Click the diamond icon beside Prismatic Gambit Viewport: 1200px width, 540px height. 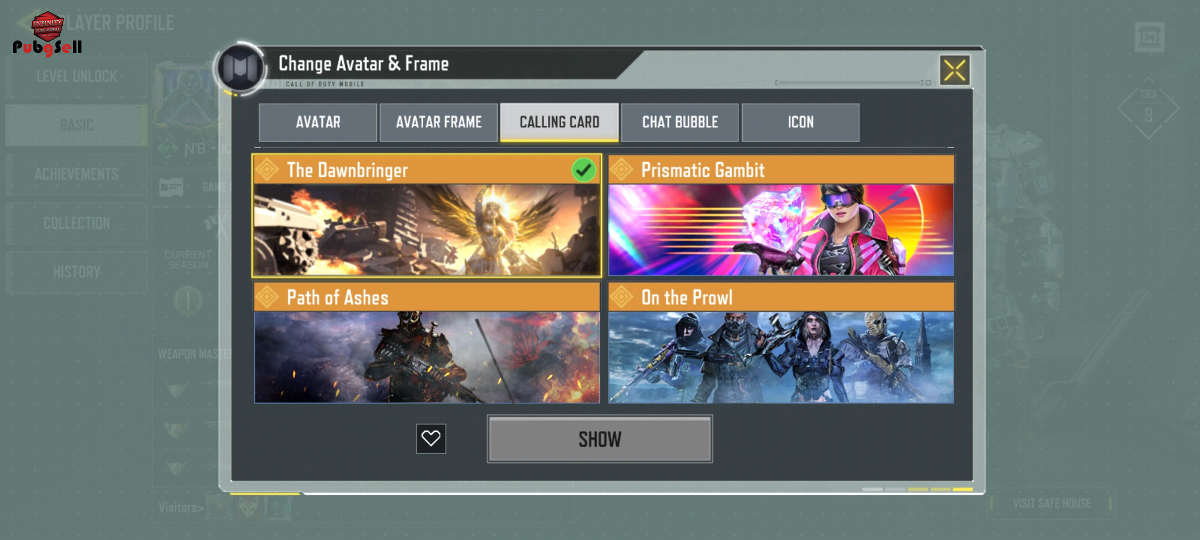point(621,169)
